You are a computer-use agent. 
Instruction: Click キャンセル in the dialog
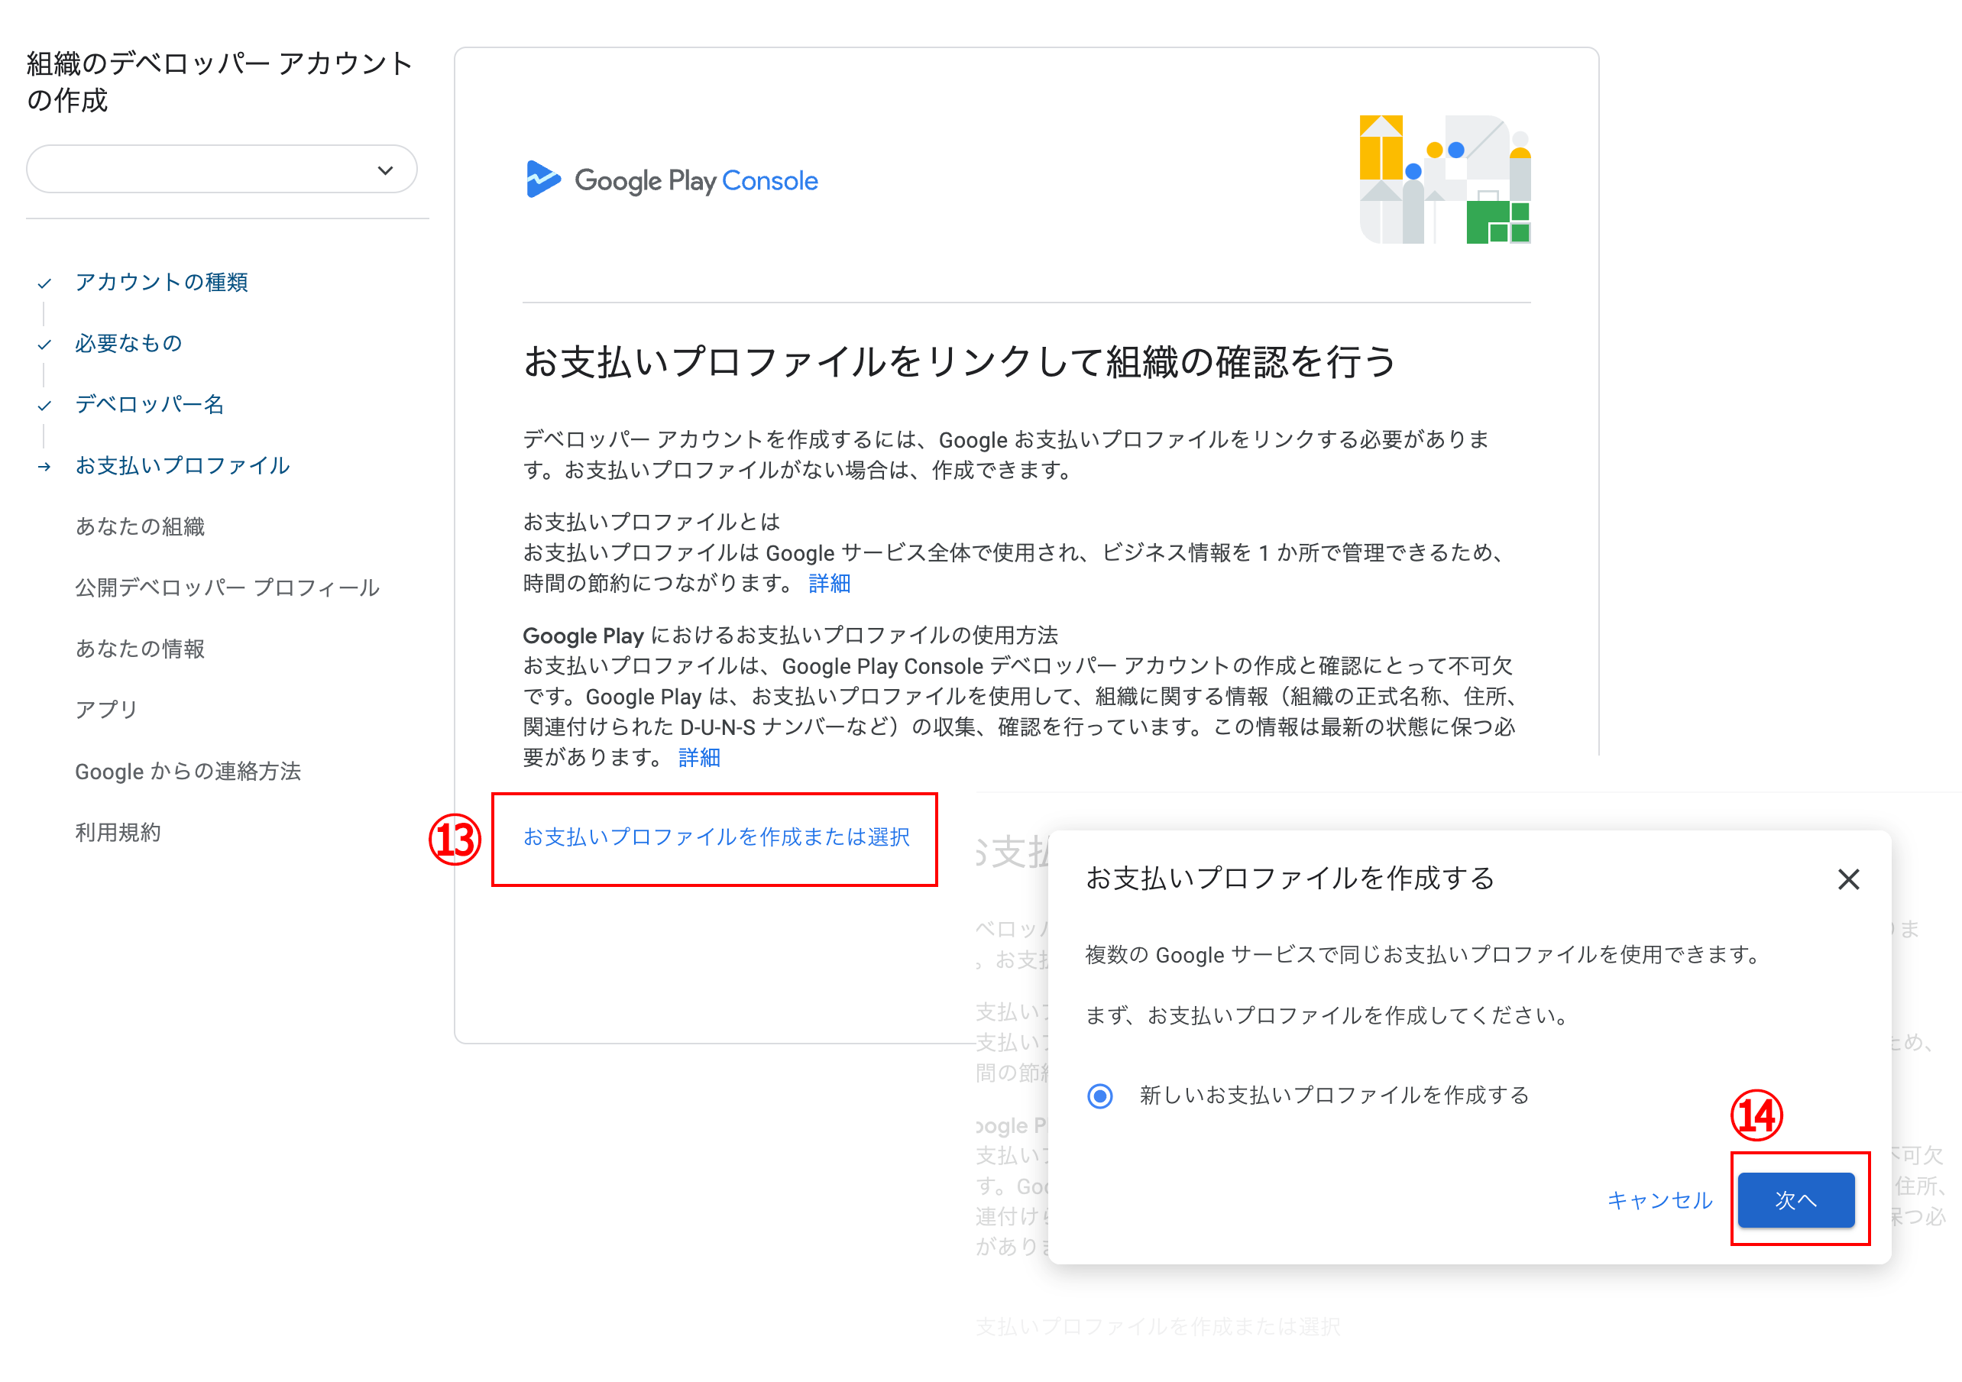[x=1660, y=1200]
